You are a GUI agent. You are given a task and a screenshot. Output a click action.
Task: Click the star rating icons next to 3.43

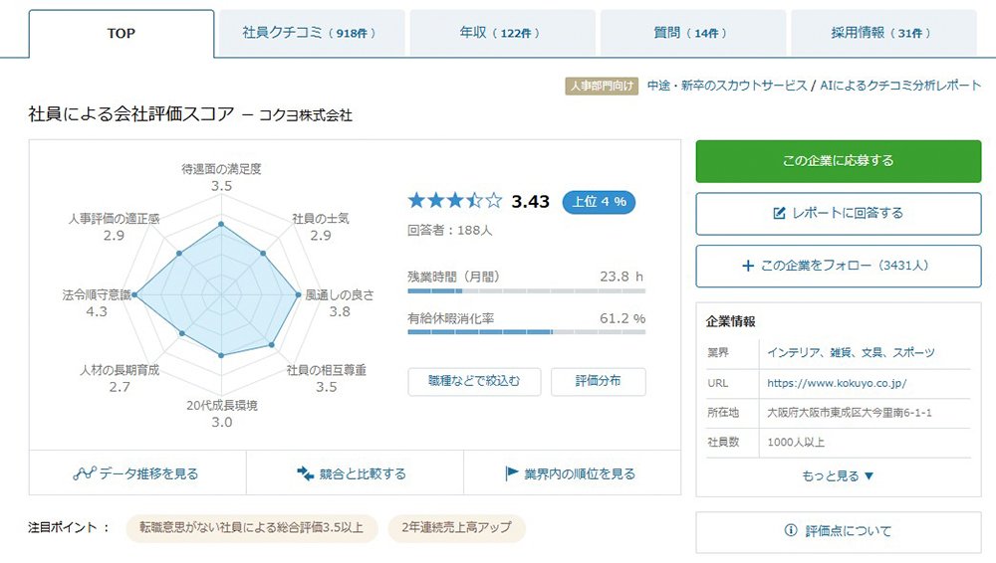pyautogui.click(x=455, y=201)
